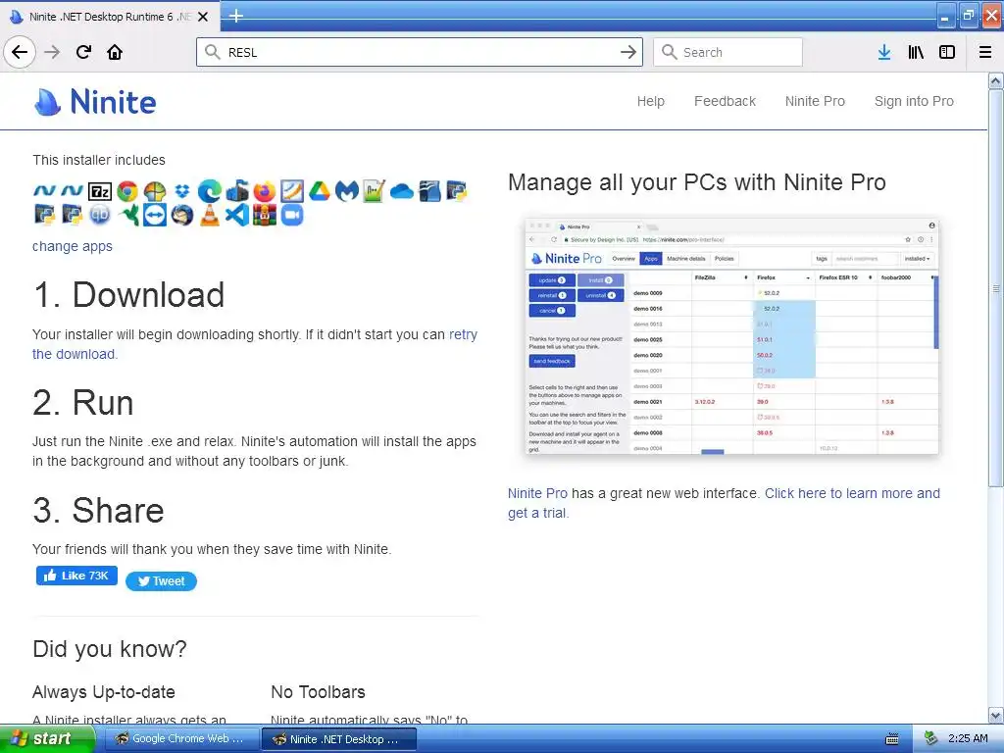The image size is (1004, 753).
Task: Click in the address bar showing RESL
Action: pyautogui.click(x=420, y=52)
